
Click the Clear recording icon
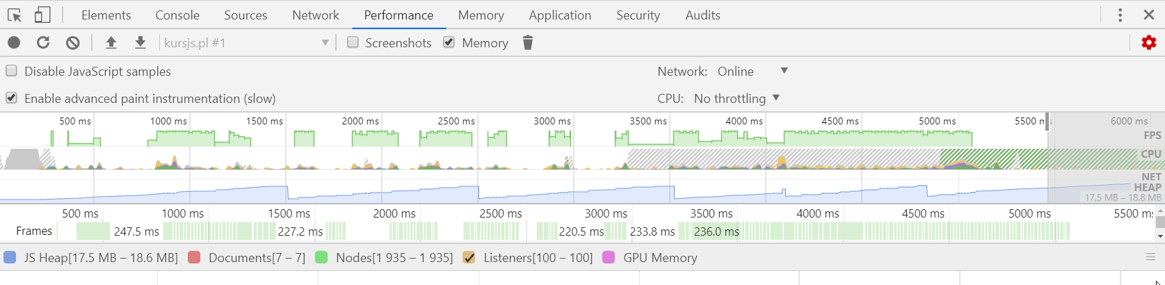[73, 42]
